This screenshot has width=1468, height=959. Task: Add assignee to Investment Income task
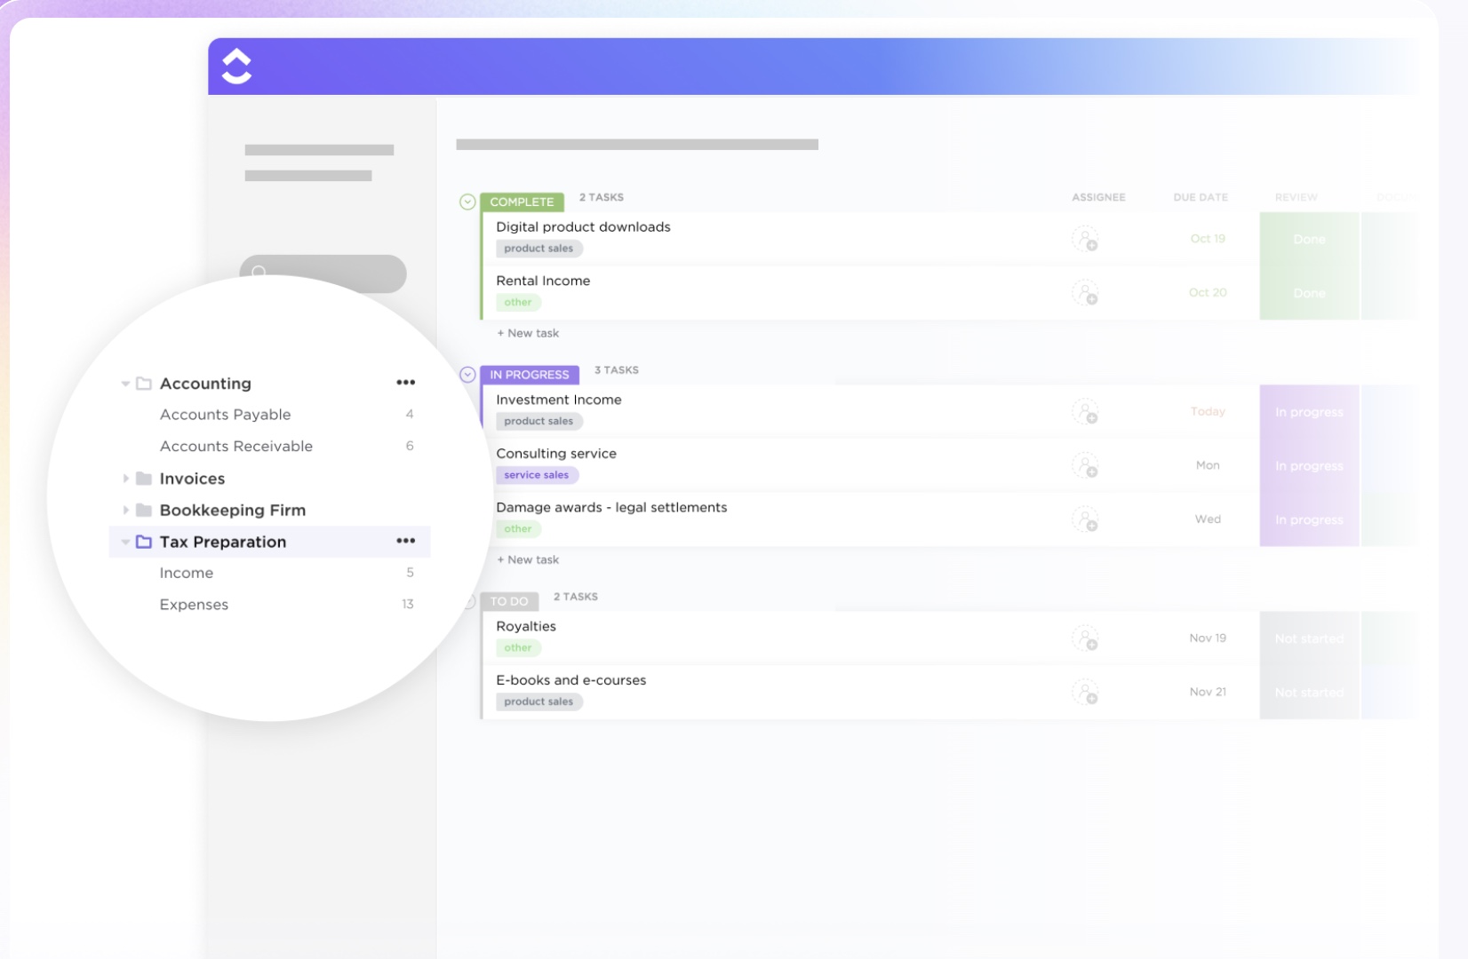(1085, 411)
